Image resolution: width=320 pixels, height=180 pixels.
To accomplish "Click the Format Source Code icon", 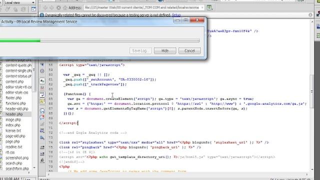I will (42, 161).
